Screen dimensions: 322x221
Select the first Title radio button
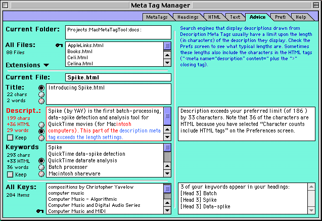pos(41,88)
